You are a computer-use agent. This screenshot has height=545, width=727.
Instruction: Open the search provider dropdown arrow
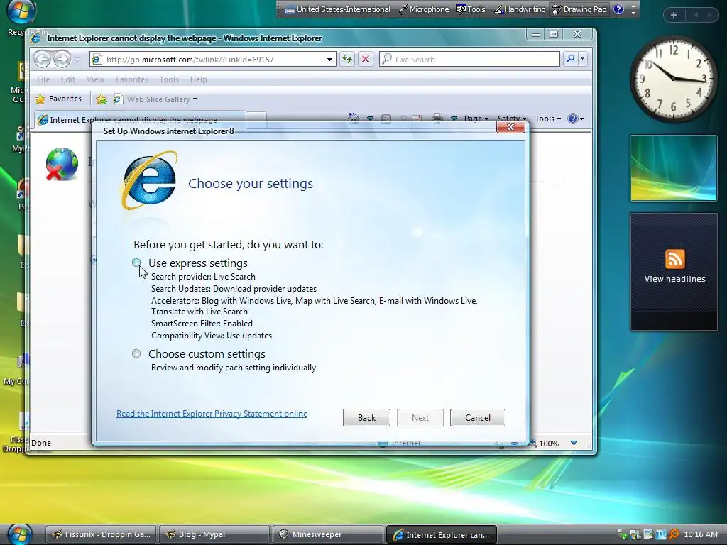click(582, 59)
